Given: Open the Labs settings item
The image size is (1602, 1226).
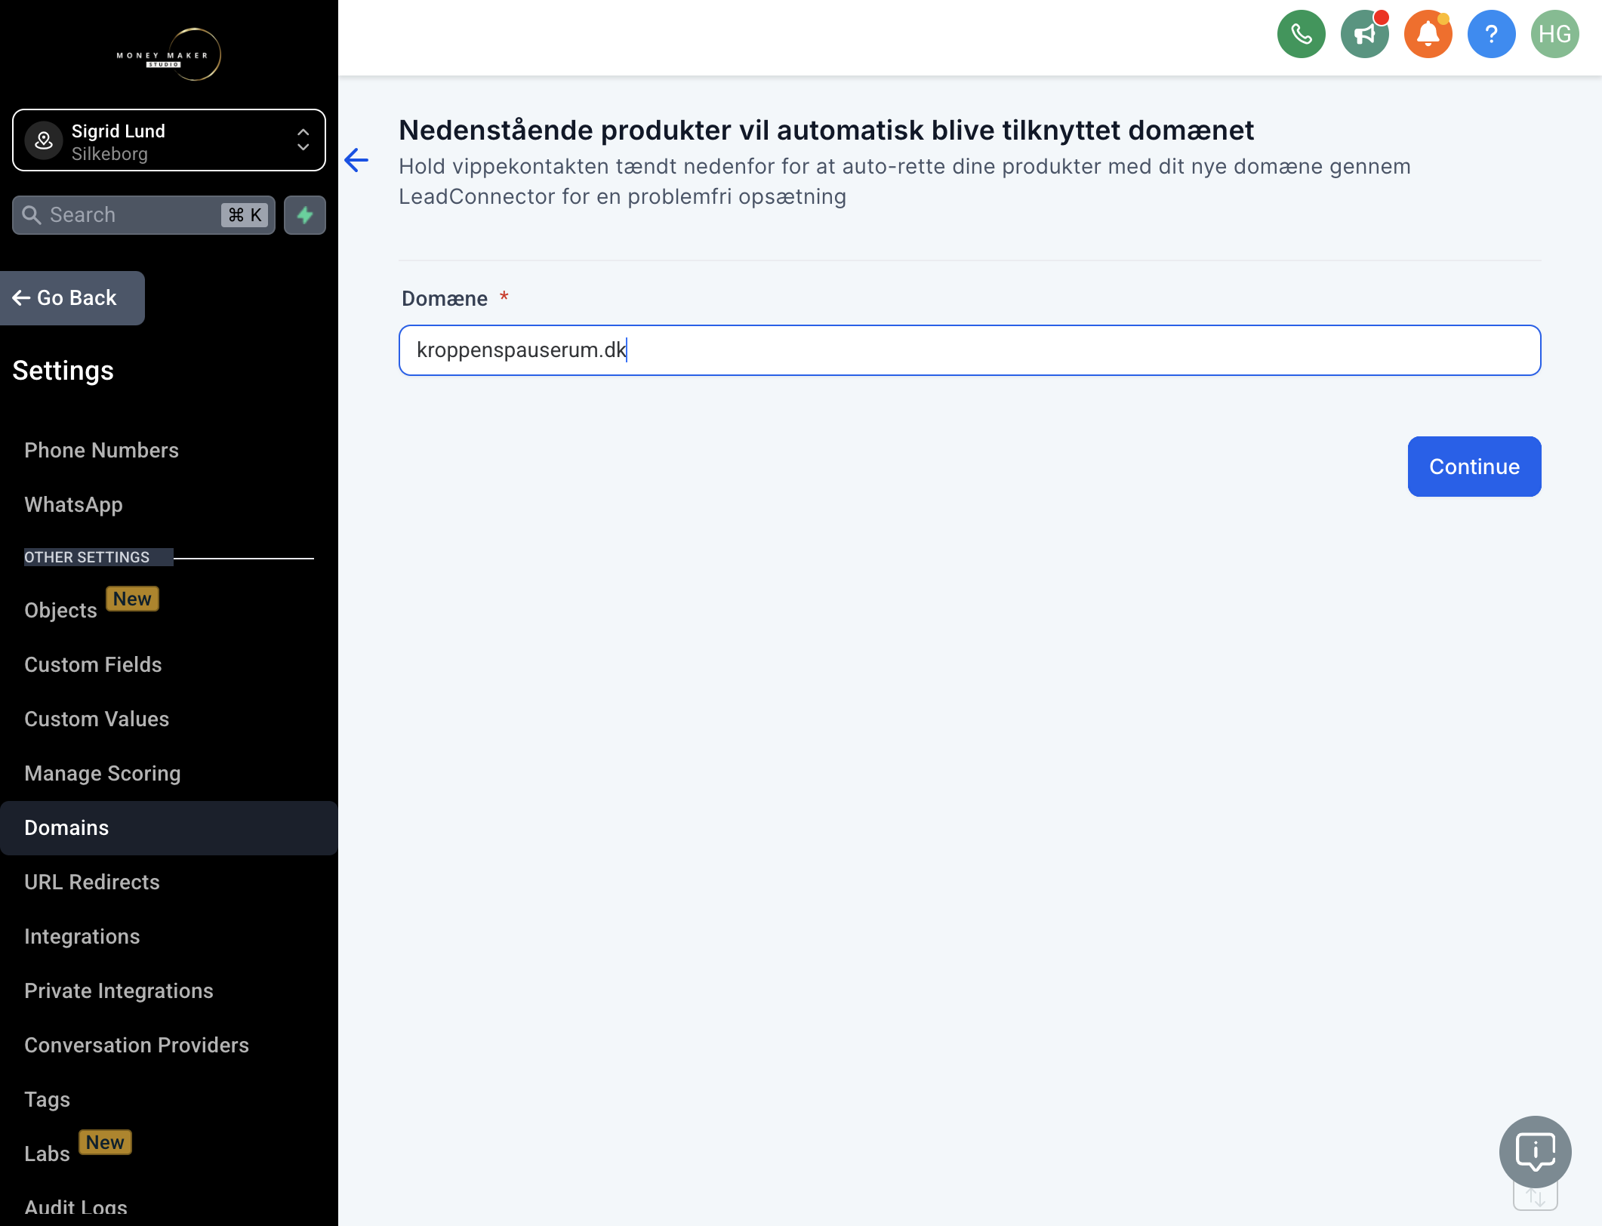Looking at the screenshot, I should point(47,1154).
